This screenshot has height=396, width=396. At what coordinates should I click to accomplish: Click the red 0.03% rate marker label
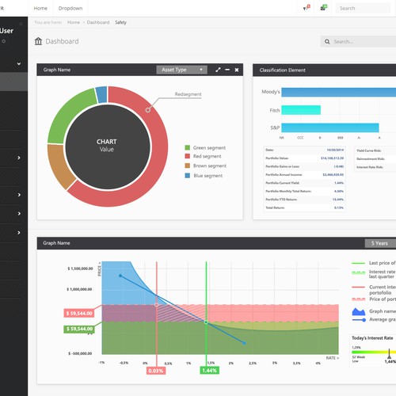tap(156, 371)
